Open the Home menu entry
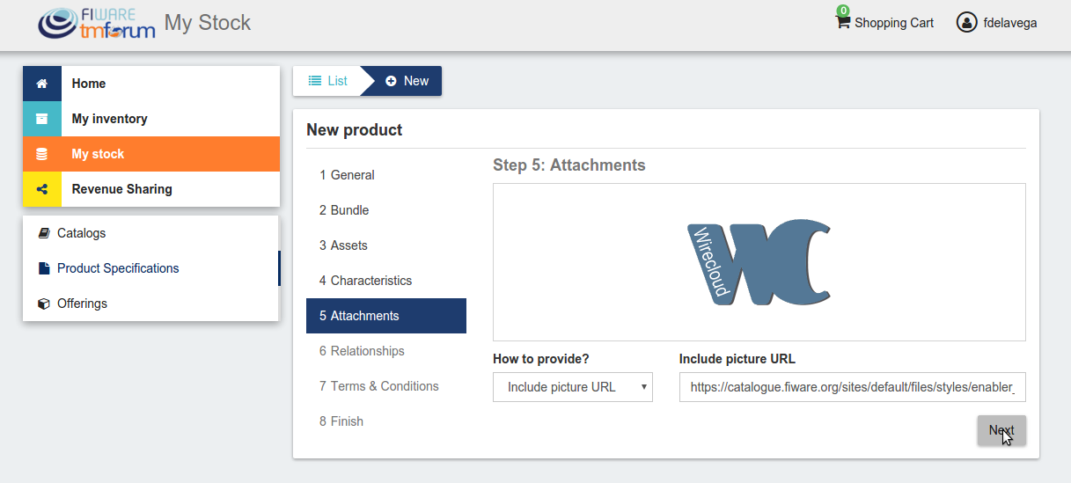Screen dimensions: 1071x483 (x=151, y=84)
